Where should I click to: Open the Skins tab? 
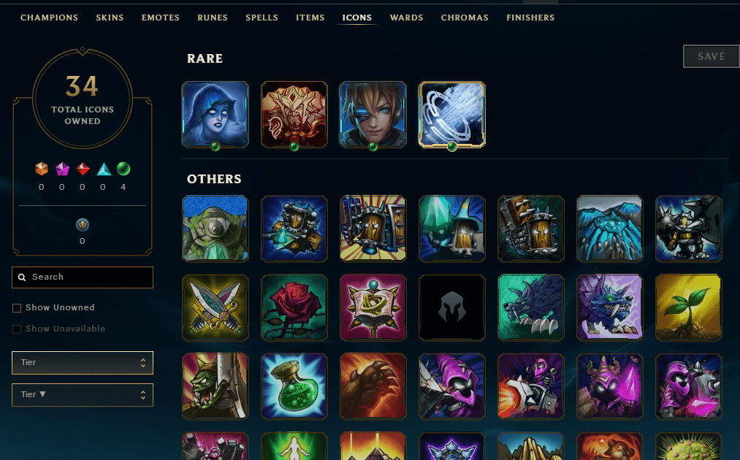coord(110,18)
